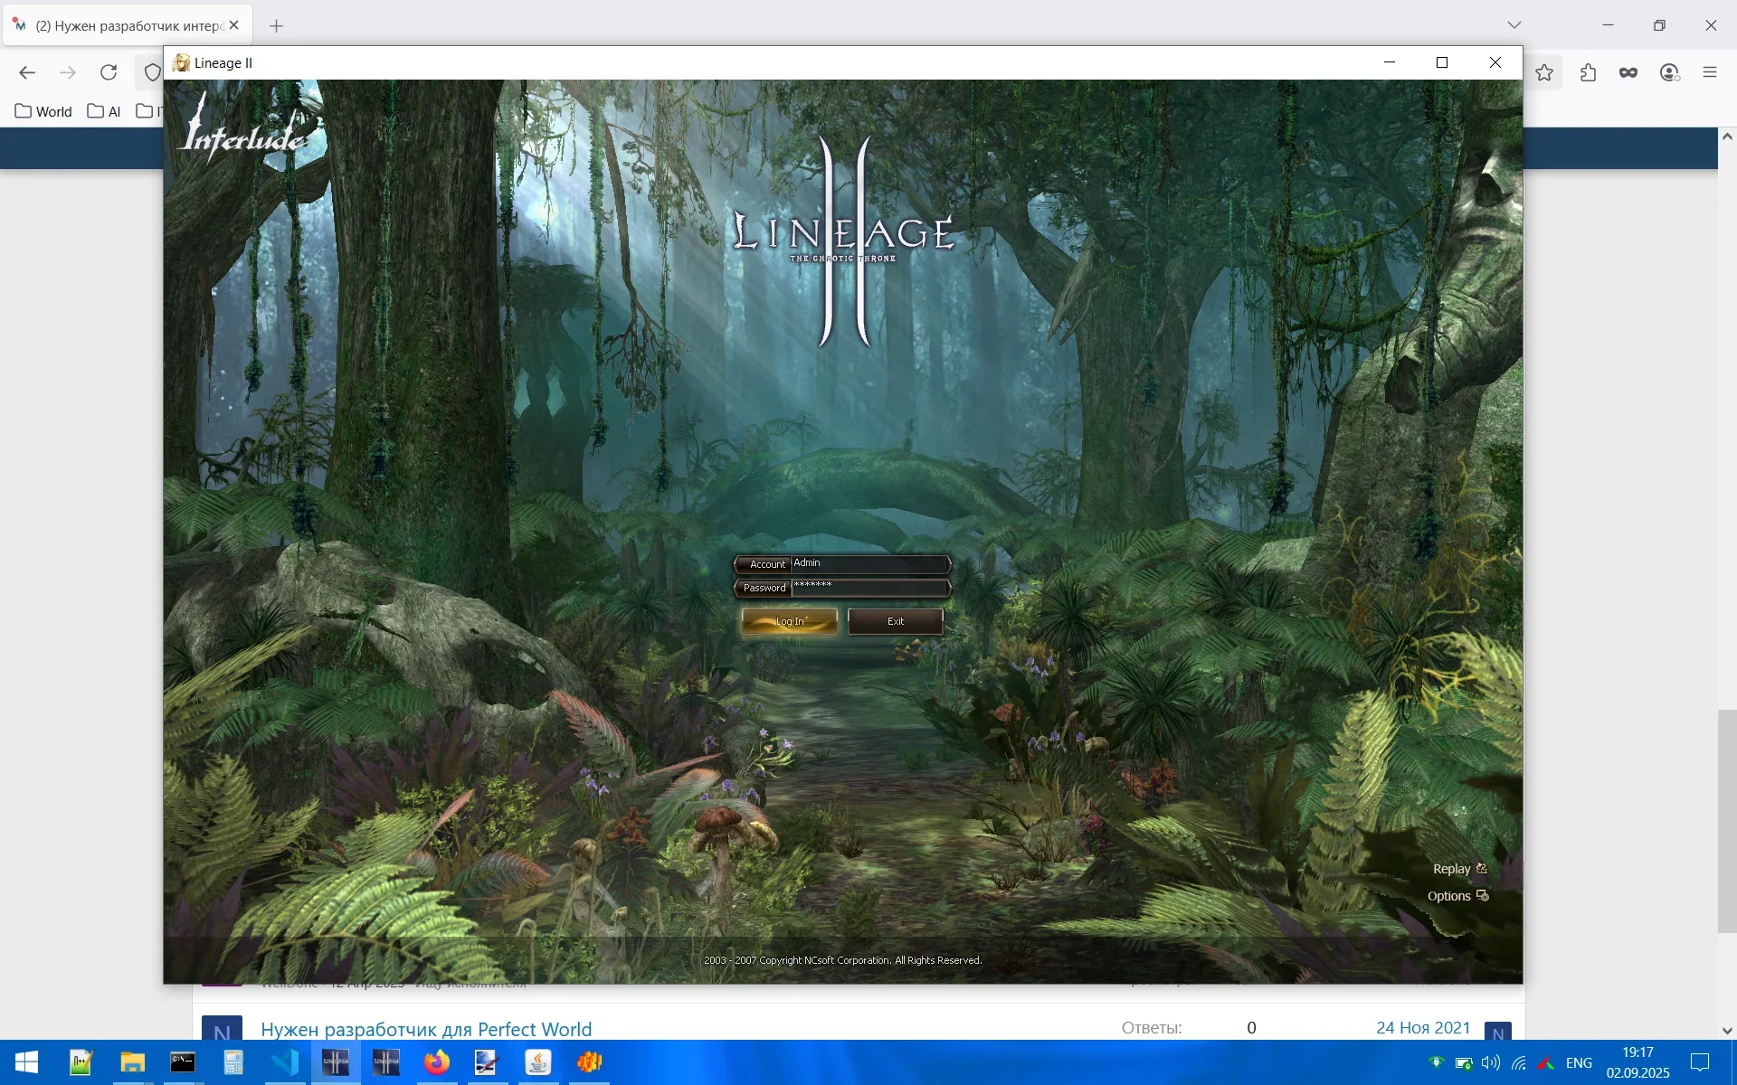Open the AI bookmarks folder
Image resolution: width=1737 pixels, height=1085 pixels.
pyautogui.click(x=104, y=111)
